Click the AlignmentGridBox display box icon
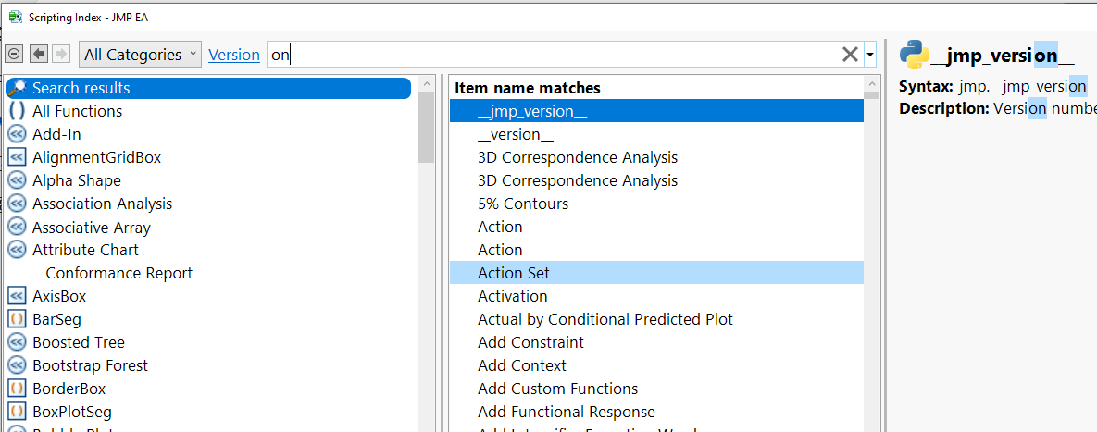 17,157
